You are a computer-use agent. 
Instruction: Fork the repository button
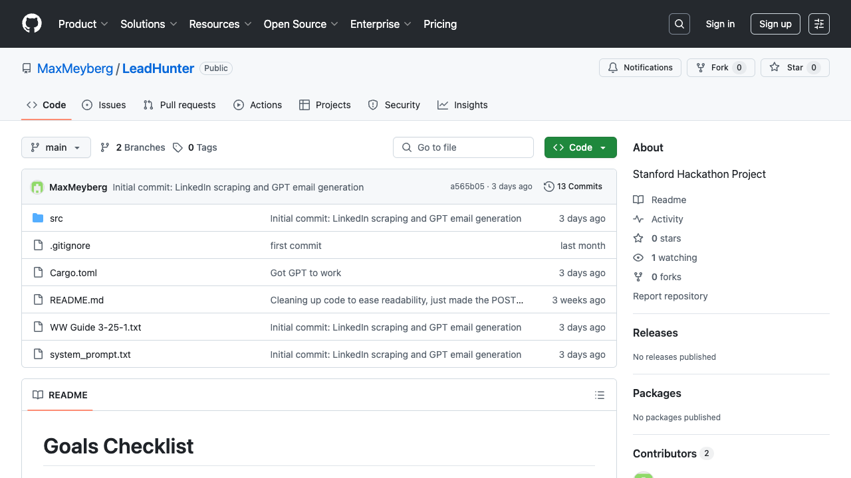coord(721,68)
